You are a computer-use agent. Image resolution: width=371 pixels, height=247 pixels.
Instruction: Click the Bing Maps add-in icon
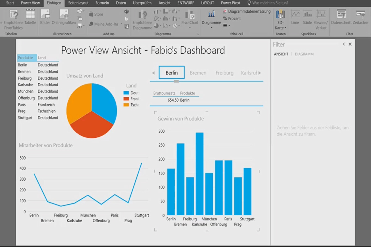click(x=126, y=19)
